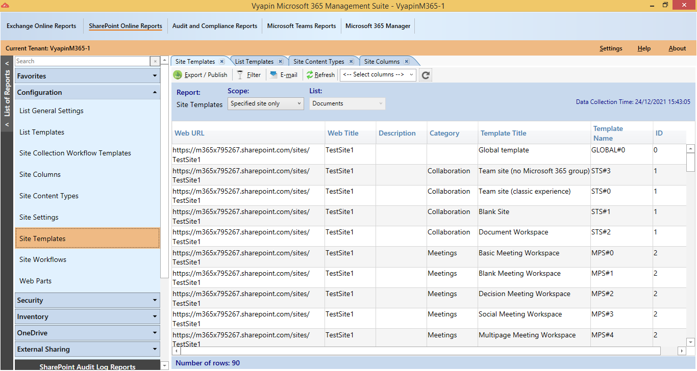Select Site Content Types in the sidebar
This screenshot has width=697, height=371.
pyautogui.click(x=87, y=196)
